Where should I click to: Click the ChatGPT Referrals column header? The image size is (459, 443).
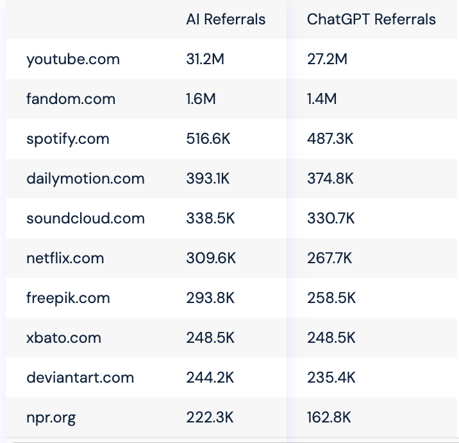pyautogui.click(x=371, y=19)
